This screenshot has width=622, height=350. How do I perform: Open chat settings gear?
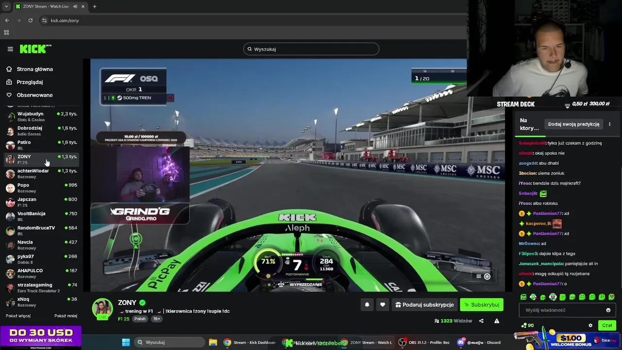tap(590, 326)
